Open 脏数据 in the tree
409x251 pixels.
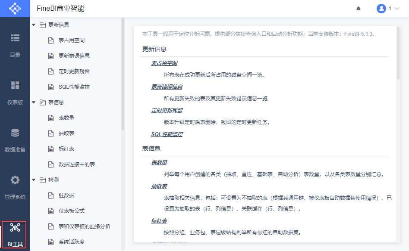pos(66,195)
